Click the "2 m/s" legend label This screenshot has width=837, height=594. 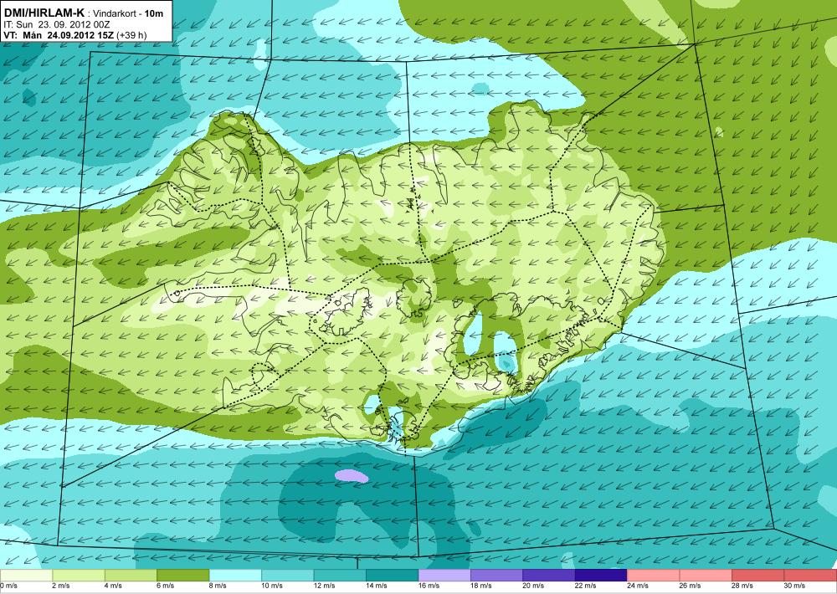tap(61, 586)
